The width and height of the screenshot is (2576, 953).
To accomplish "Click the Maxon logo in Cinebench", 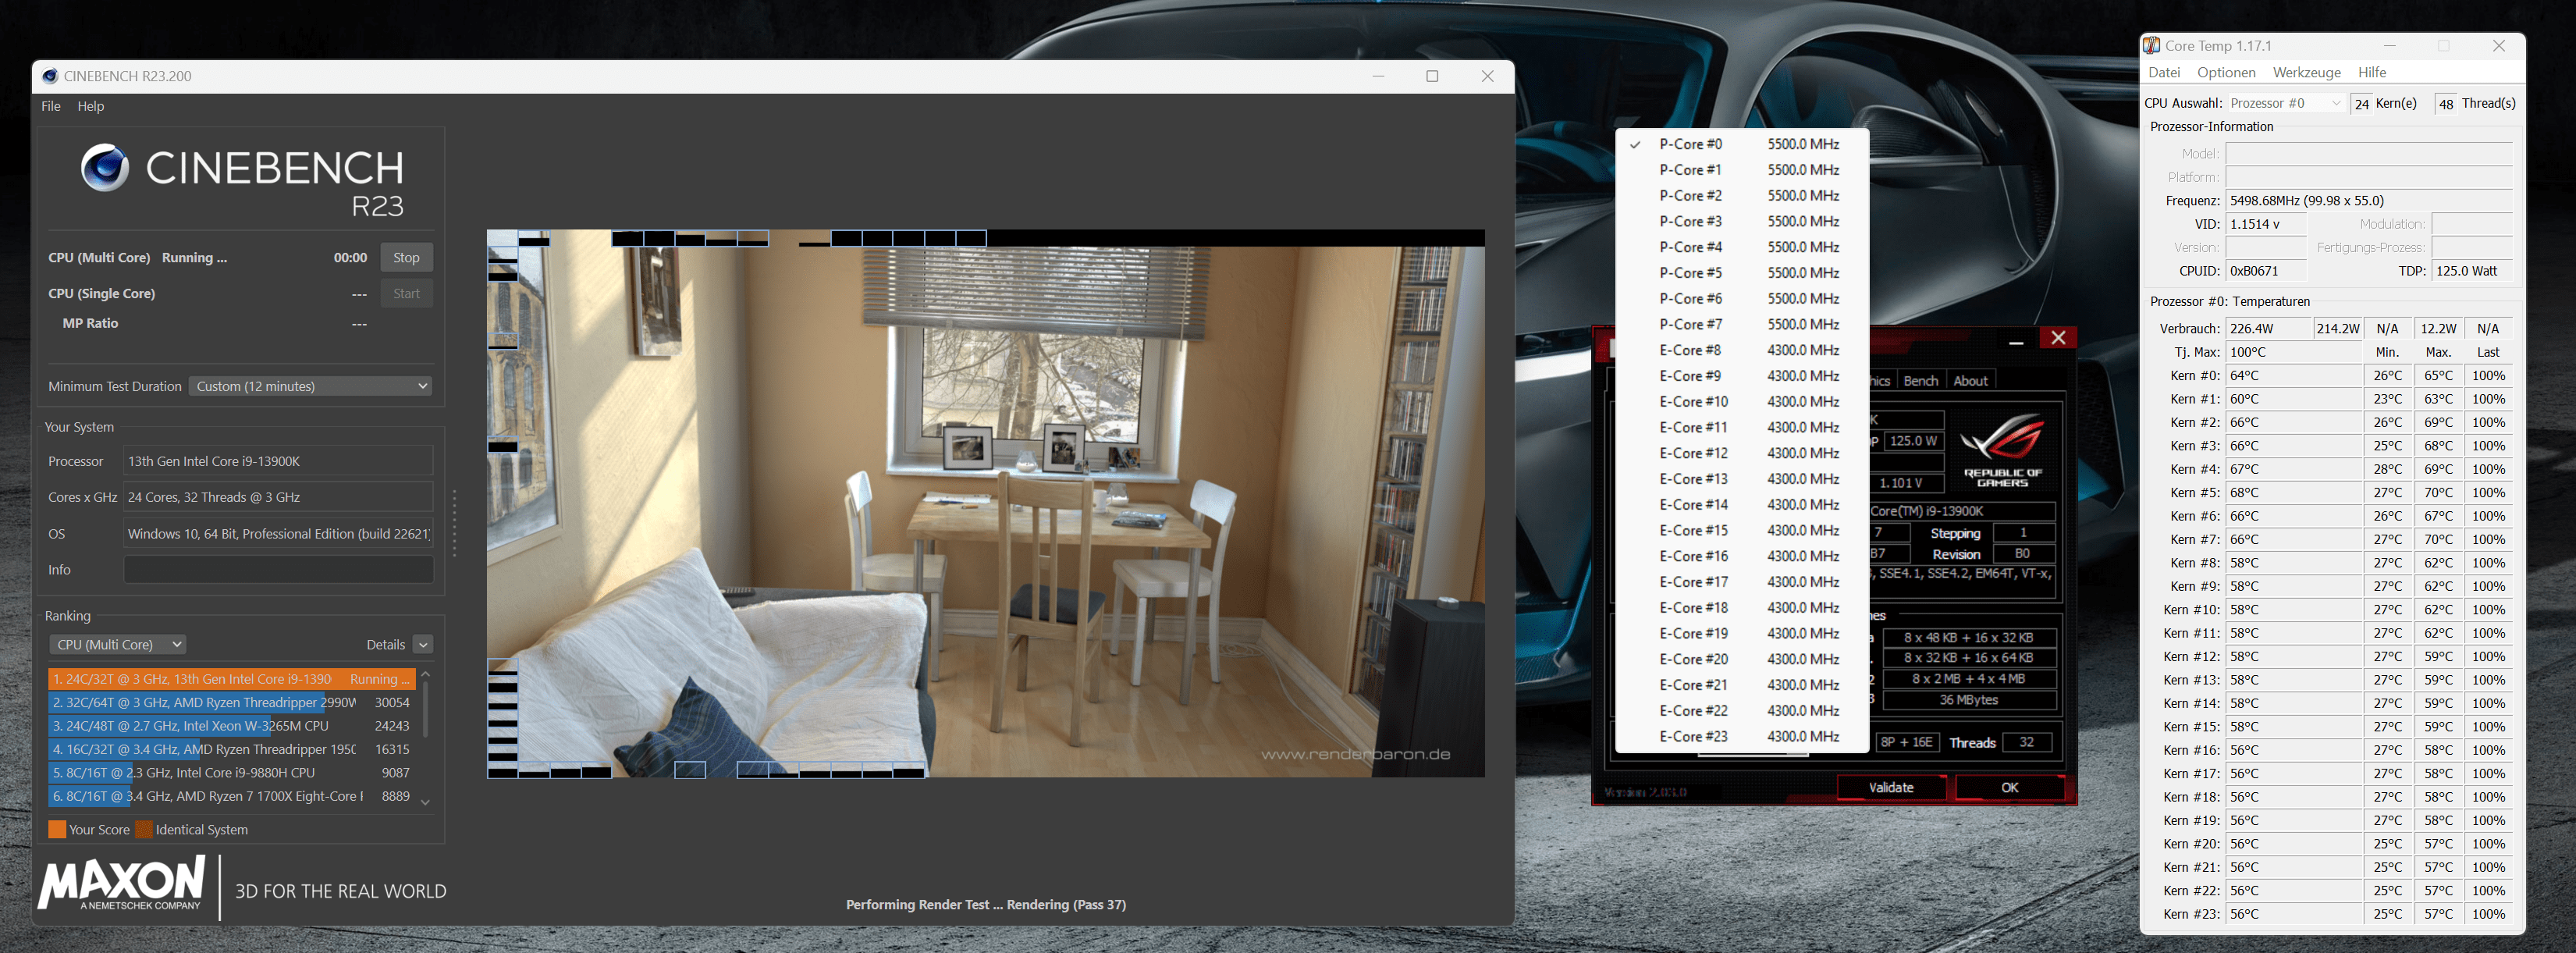I will pos(122,883).
